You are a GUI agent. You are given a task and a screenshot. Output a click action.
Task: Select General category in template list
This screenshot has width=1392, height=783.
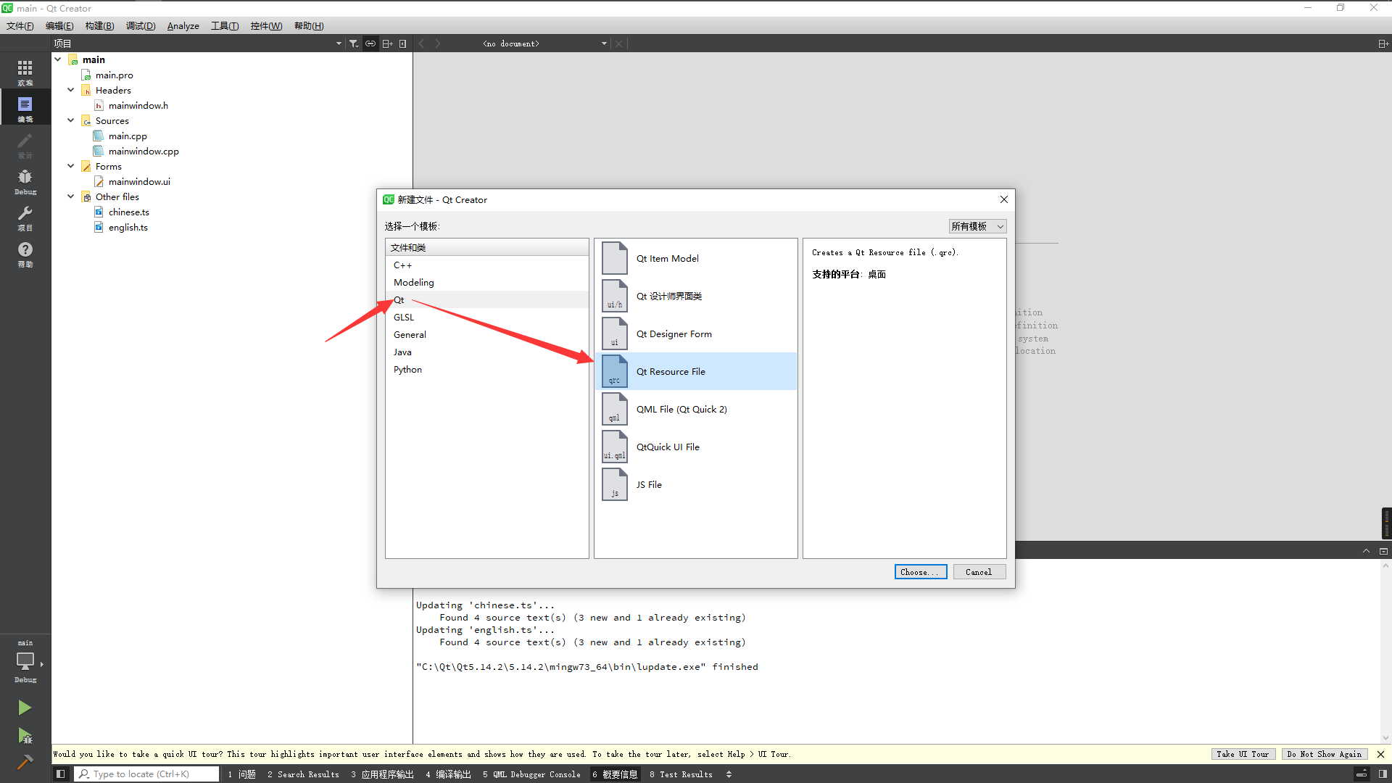486,334
